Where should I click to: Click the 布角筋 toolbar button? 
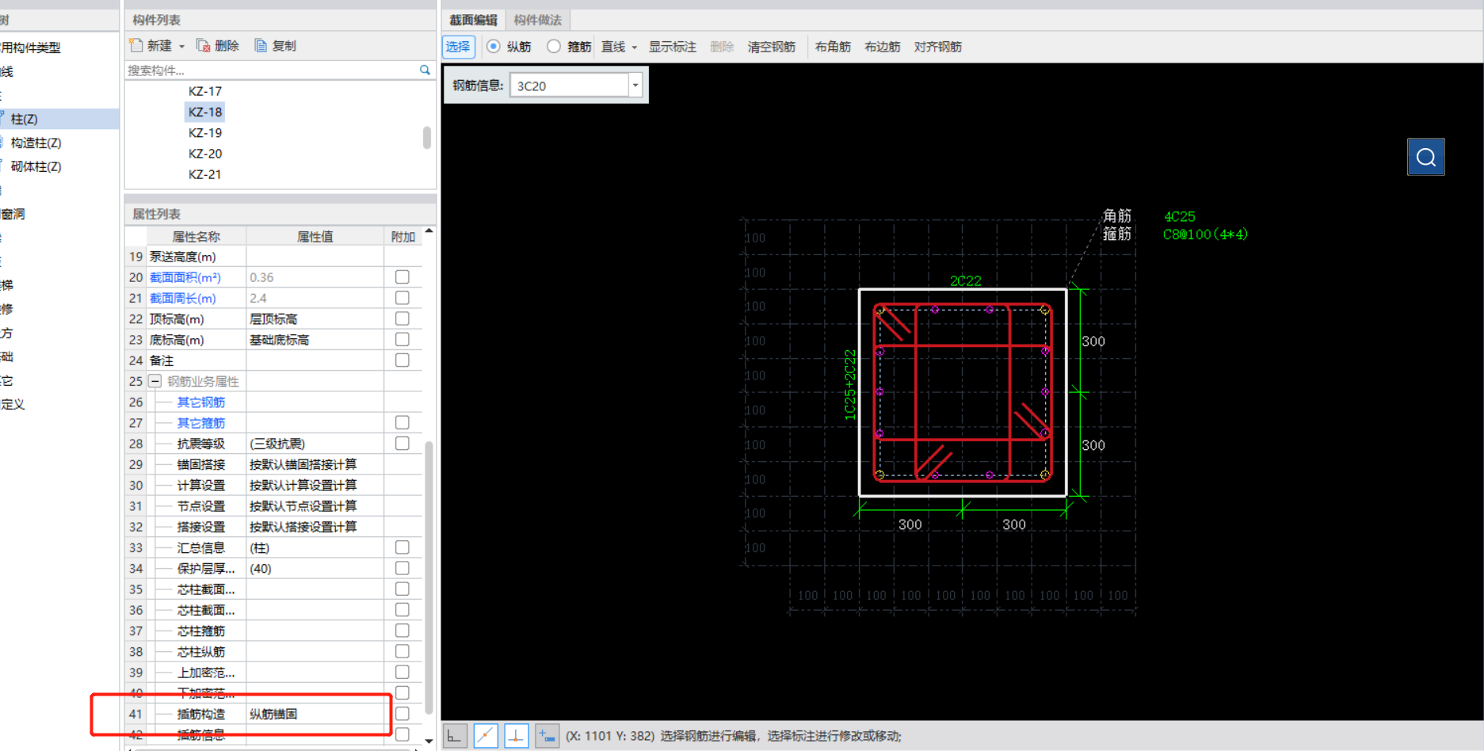833,47
